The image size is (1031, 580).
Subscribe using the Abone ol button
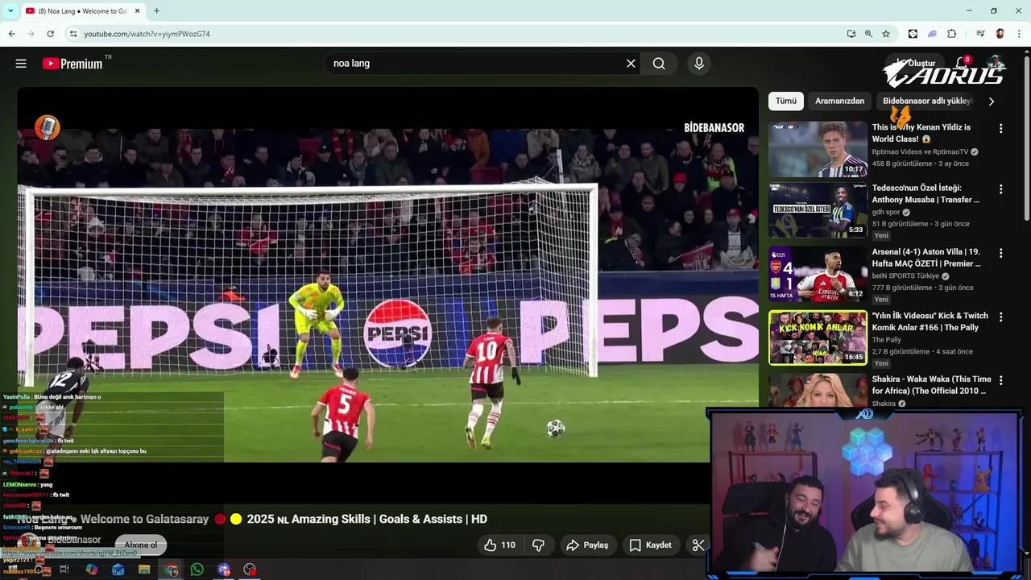tap(141, 545)
